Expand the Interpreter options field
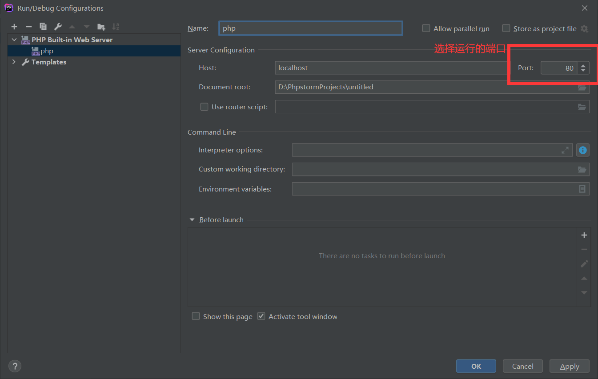This screenshot has height=379, width=598. 565,150
